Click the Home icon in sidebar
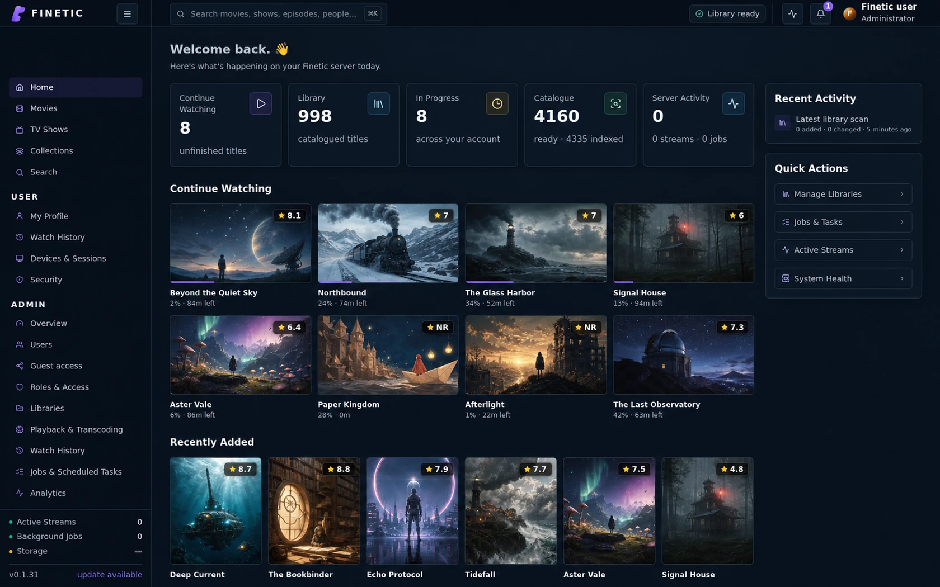Viewport: 940px width, 587px height. click(20, 87)
